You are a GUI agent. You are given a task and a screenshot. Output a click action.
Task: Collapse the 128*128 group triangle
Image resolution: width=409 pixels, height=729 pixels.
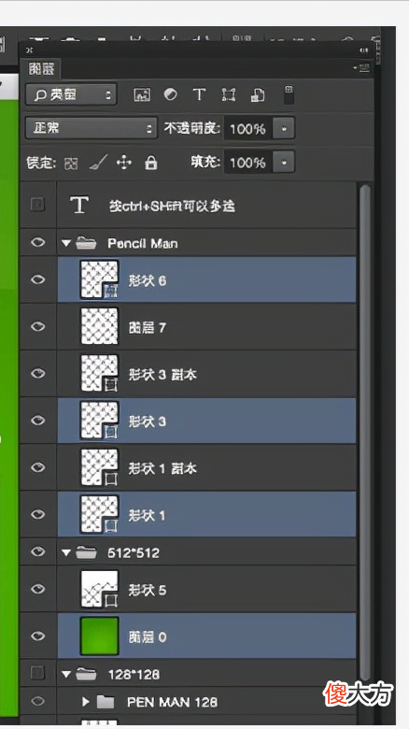[x=66, y=674]
